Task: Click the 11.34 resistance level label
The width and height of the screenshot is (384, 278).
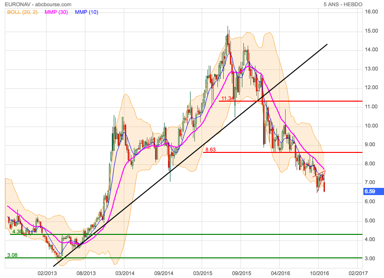Action: tap(228, 98)
